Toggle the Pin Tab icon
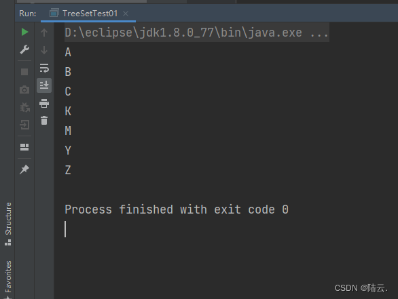Screen dimensions: 398x299 (x=24, y=170)
